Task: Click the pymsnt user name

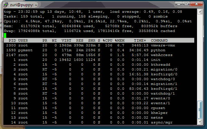Action: pos(25,50)
